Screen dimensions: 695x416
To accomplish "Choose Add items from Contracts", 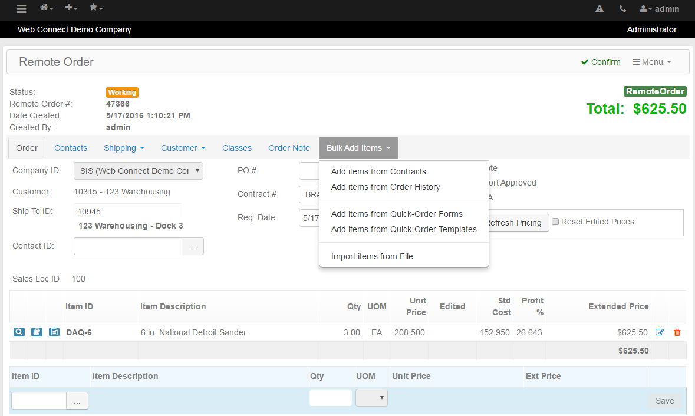I will (378, 171).
